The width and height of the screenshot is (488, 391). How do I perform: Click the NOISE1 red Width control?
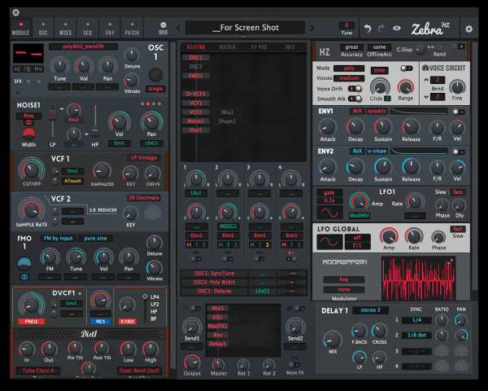(x=28, y=134)
